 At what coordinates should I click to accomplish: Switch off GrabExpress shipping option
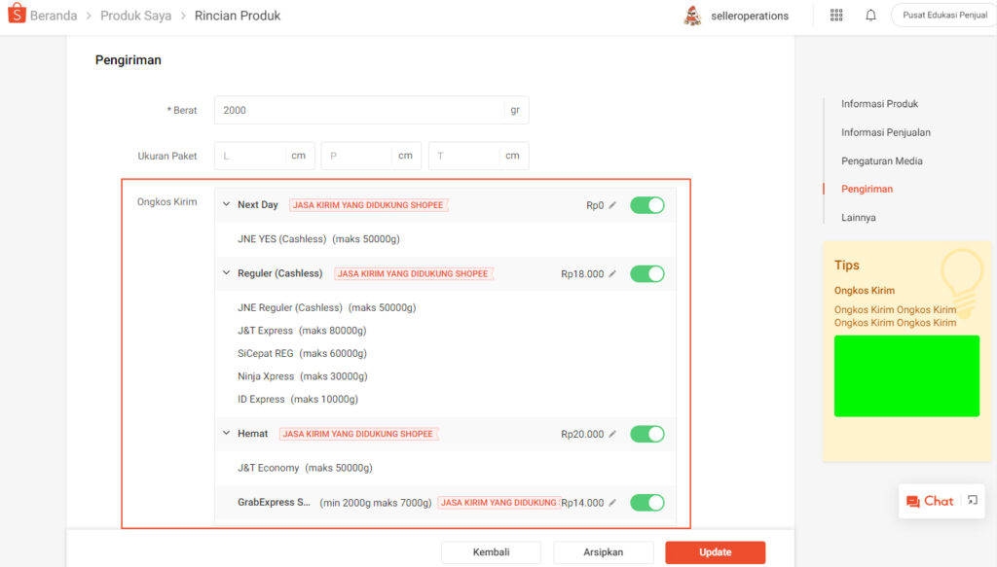coord(647,502)
